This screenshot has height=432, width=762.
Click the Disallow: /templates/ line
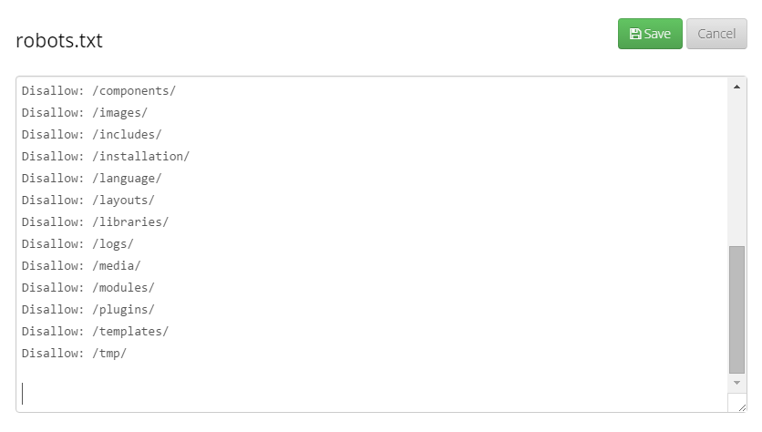click(x=95, y=332)
